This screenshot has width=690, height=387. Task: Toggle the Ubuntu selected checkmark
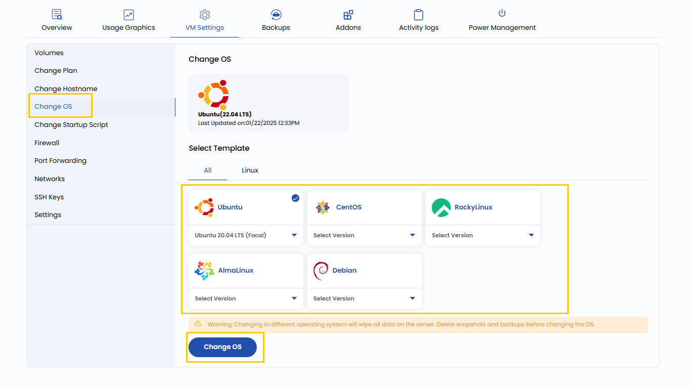(295, 198)
